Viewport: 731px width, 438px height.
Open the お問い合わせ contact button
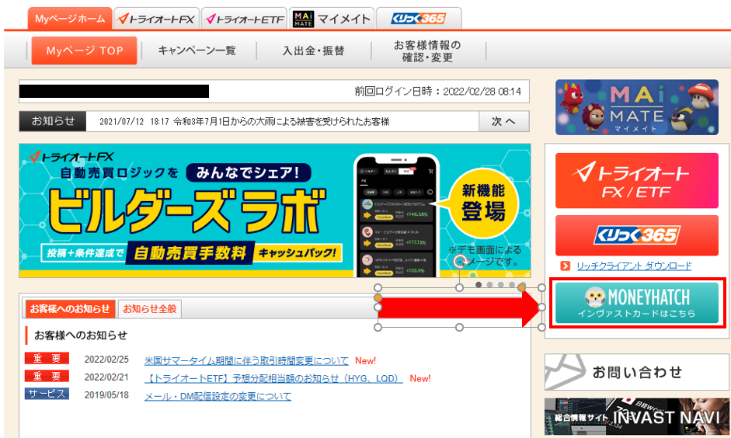tap(637, 372)
